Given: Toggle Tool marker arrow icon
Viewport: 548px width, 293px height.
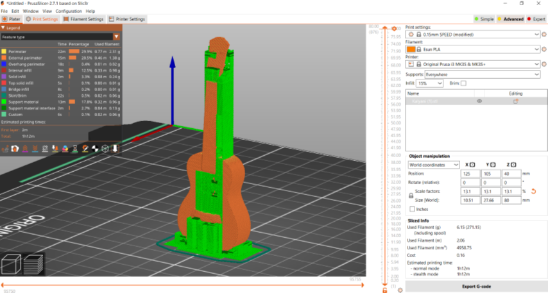Looking at the screenshot, I should (x=115, y=149).
